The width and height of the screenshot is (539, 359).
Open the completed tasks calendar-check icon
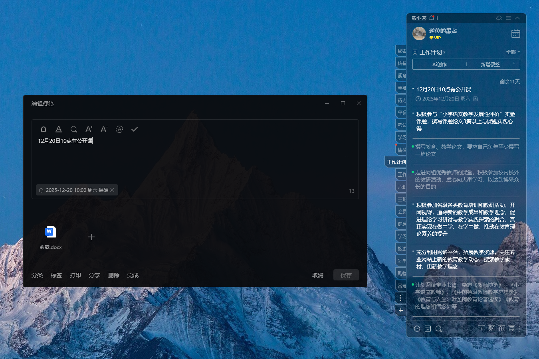[428, 329]
